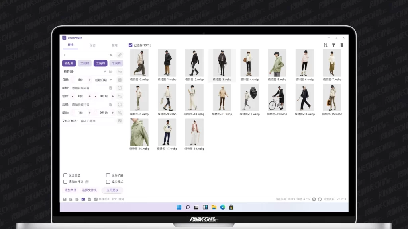Click the pencil edit icon beside search field
The image size is (408, 229).
click(120, 55)
